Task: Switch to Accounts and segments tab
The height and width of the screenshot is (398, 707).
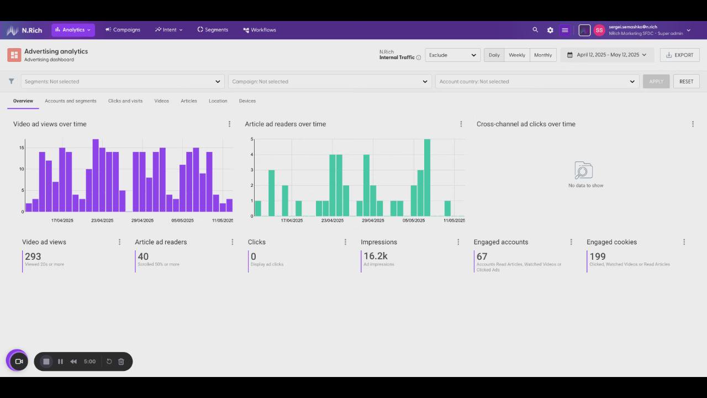Action: 71,101
